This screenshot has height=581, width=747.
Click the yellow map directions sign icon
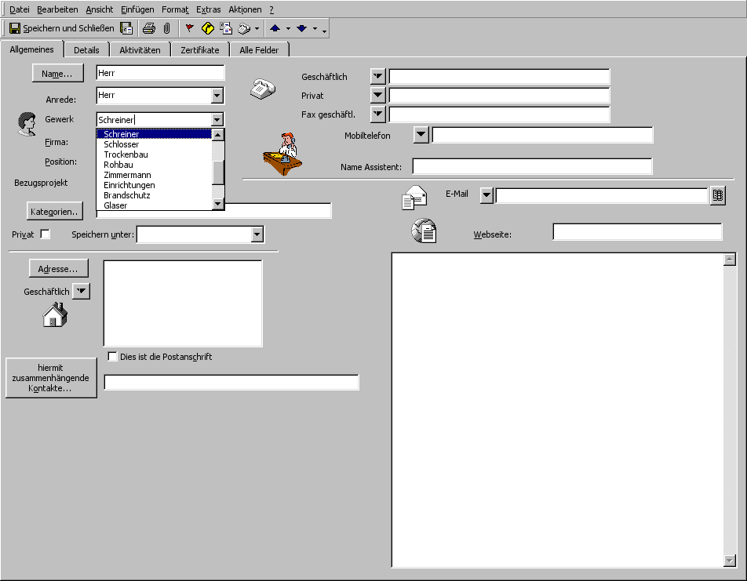[x=208, y=29]
